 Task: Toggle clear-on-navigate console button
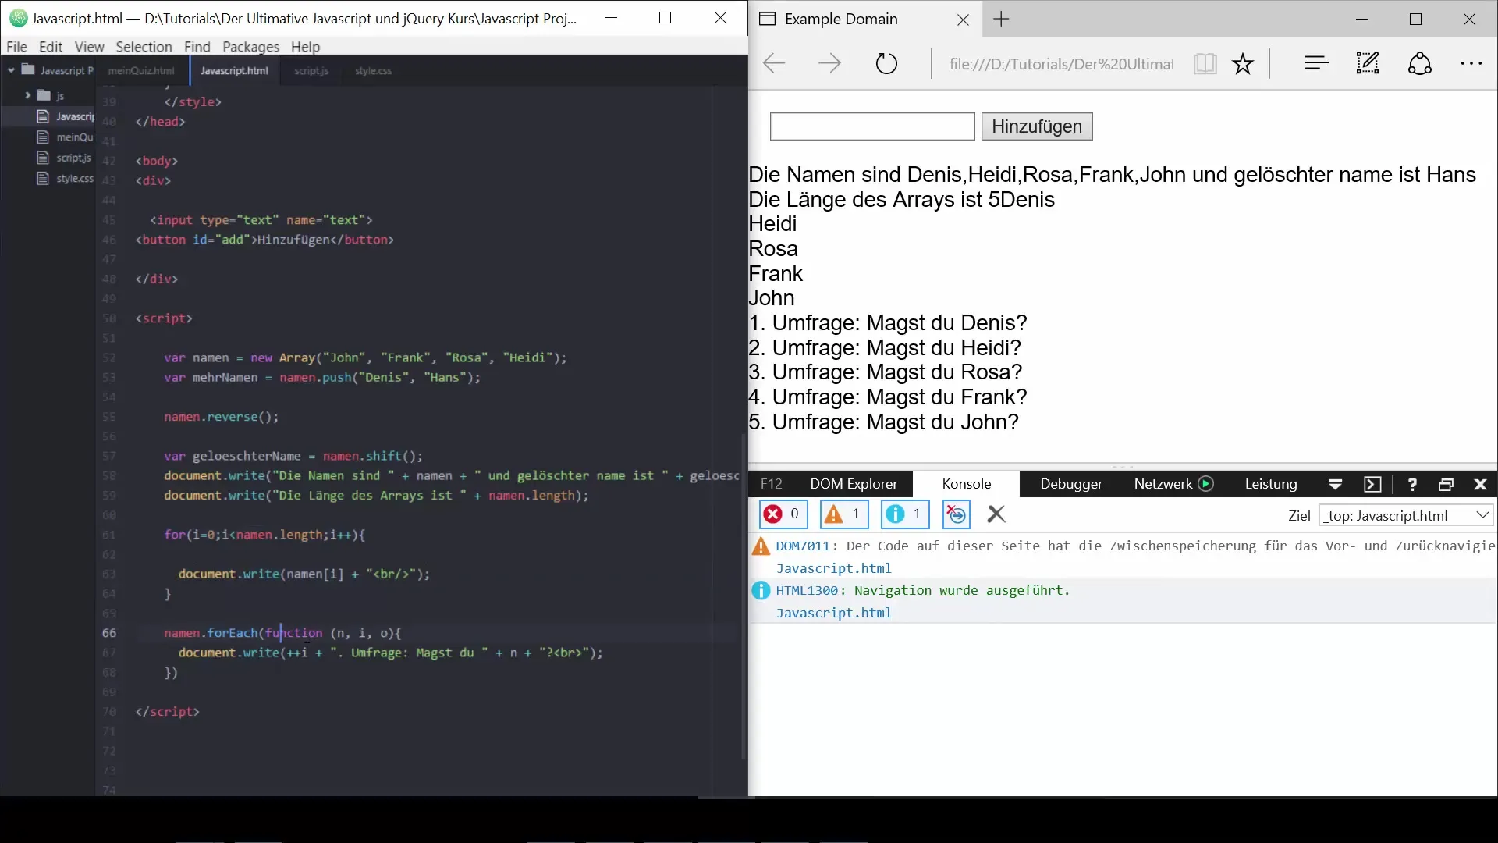click(957, 514)
